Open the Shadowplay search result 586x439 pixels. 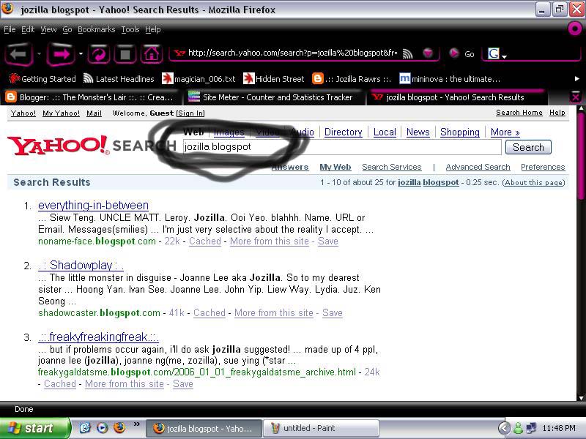point(81,265)
